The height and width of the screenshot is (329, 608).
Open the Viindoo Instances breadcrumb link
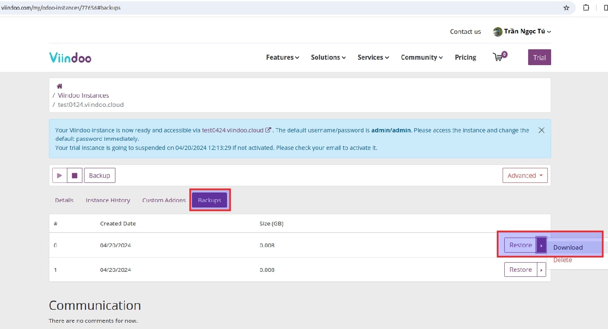tap(83, 96)
